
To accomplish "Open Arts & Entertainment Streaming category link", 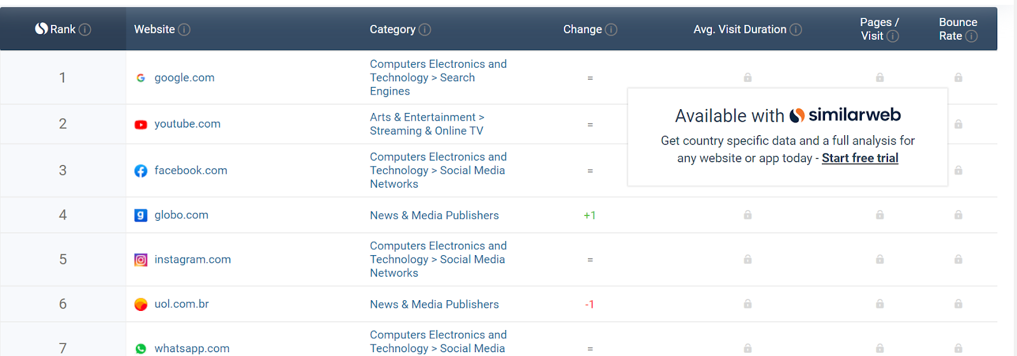I will click(x=427, y=124).
